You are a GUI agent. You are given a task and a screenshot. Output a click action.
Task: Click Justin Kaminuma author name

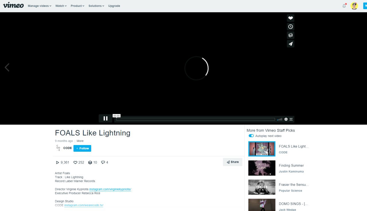291,171
